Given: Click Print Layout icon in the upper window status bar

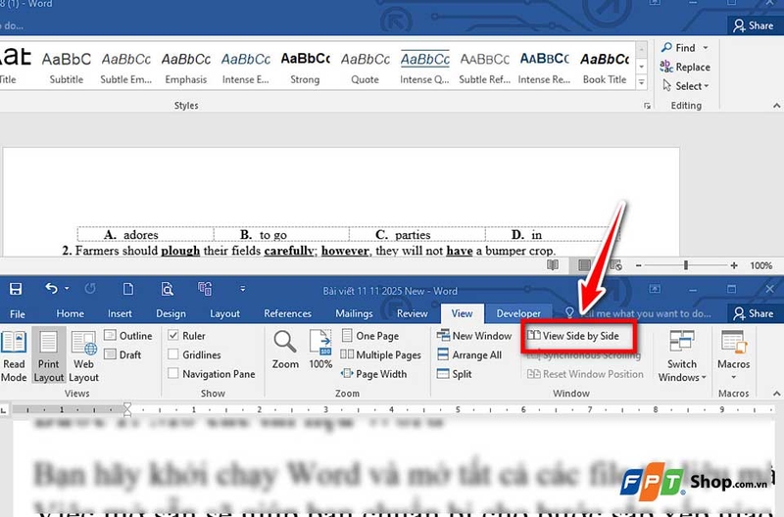Looking at the screenshot, I should (x=584, y=265).
